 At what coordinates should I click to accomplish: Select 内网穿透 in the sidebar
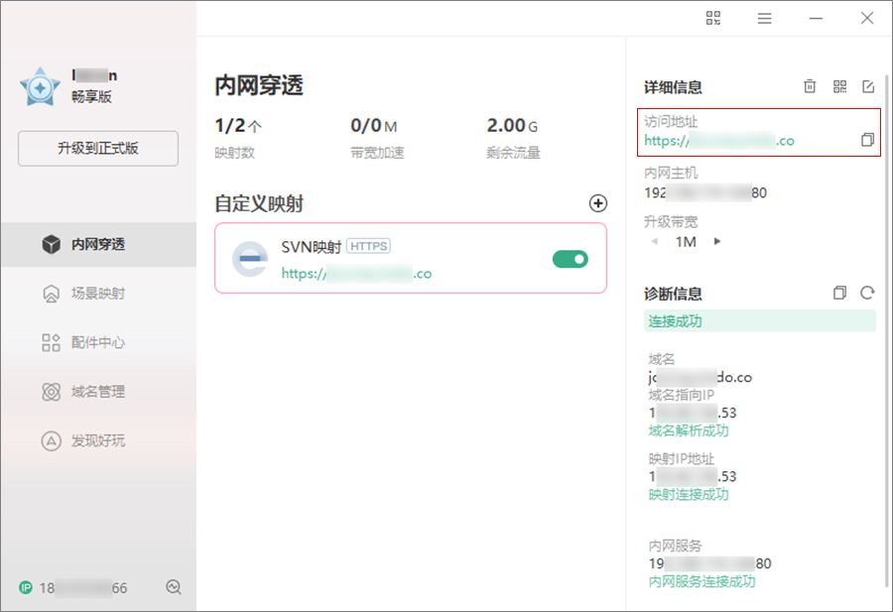click(x=98, y=244)
